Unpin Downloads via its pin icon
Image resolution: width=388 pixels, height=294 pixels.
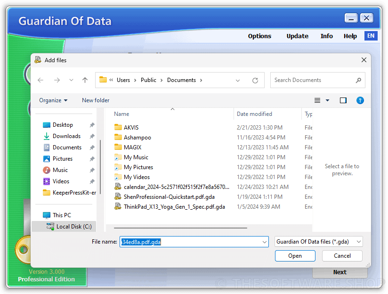point(92,136)
